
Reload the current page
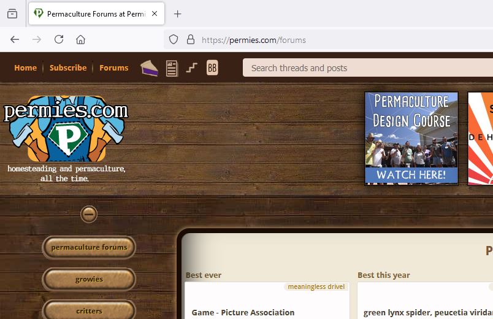click(x=59, y=40)
